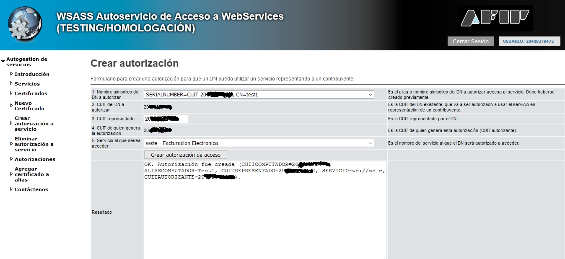Image resolution: width=565 pixels, height=259 pixels.
Task: Click the Crear autorización page heading
Action: 135,63
